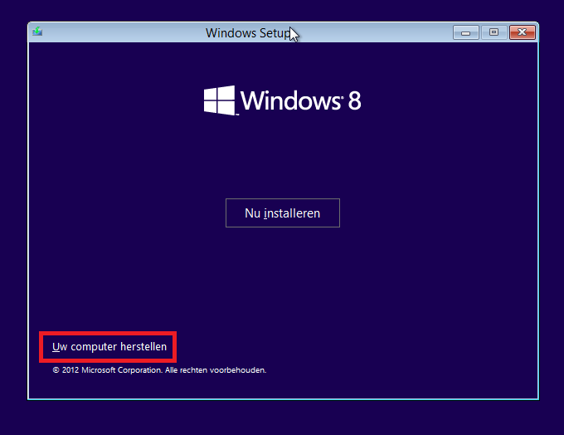Click the Windows Setup title text

tap(249, 32)
